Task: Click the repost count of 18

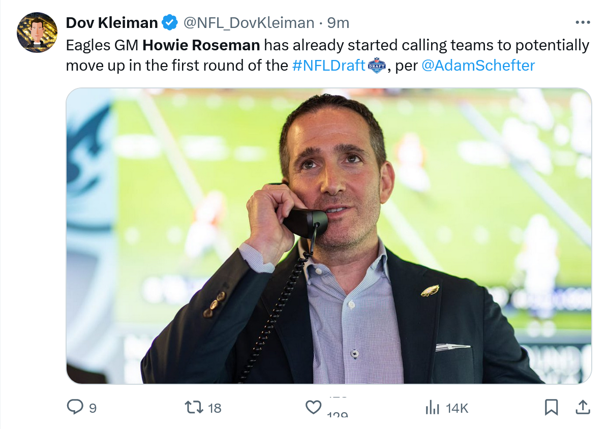Action: click(x=215, y=408)
